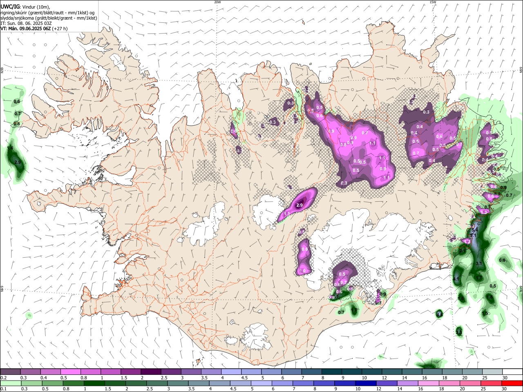Click the "0.1" label in the lower legend row
This screenshot has width=523, height=392.
pos(4,389)
